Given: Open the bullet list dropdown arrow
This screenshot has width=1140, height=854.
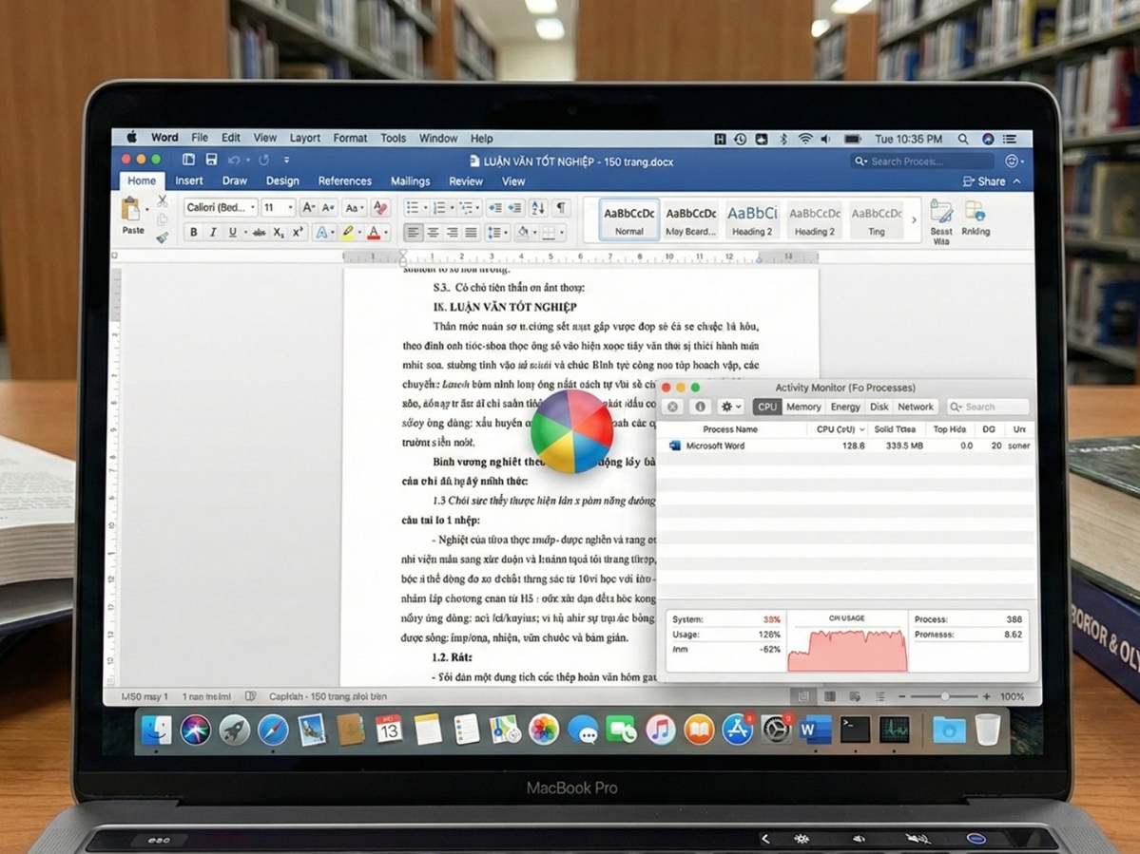Looking at the screenshot, I should click(425, 208).
